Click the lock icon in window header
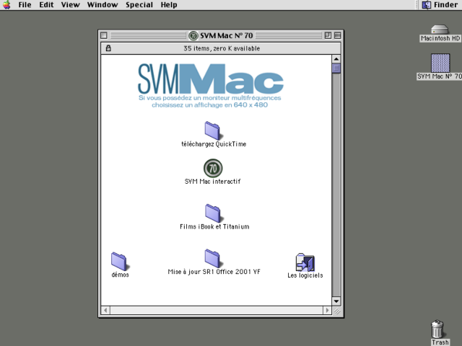This screenshot has width=462, height=346. pyautogui.click(x=108, y=48)
